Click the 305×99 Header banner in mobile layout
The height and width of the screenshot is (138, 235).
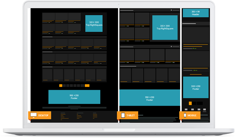point(195,13)
